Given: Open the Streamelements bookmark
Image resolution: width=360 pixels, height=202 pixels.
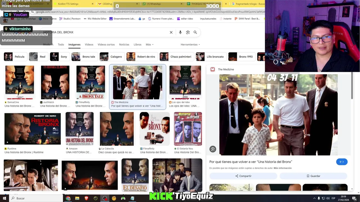Looking at the screenshot, I should click(x=122, y=19).
